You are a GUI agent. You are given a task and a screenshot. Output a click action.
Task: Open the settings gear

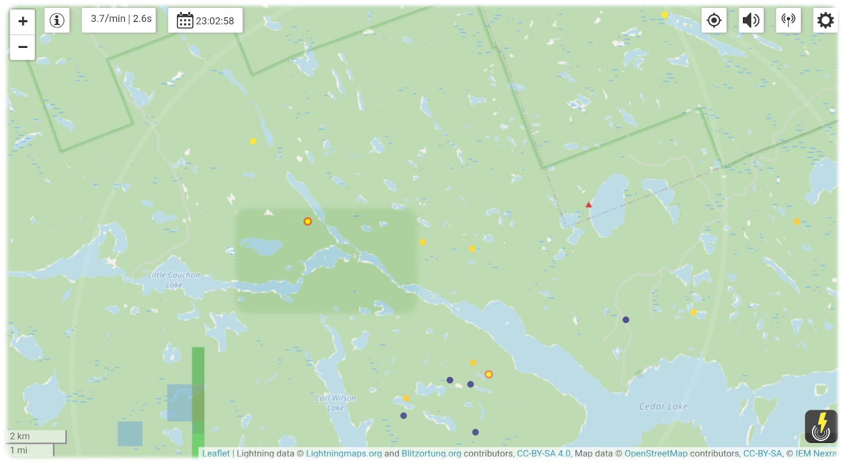[825, 20]
